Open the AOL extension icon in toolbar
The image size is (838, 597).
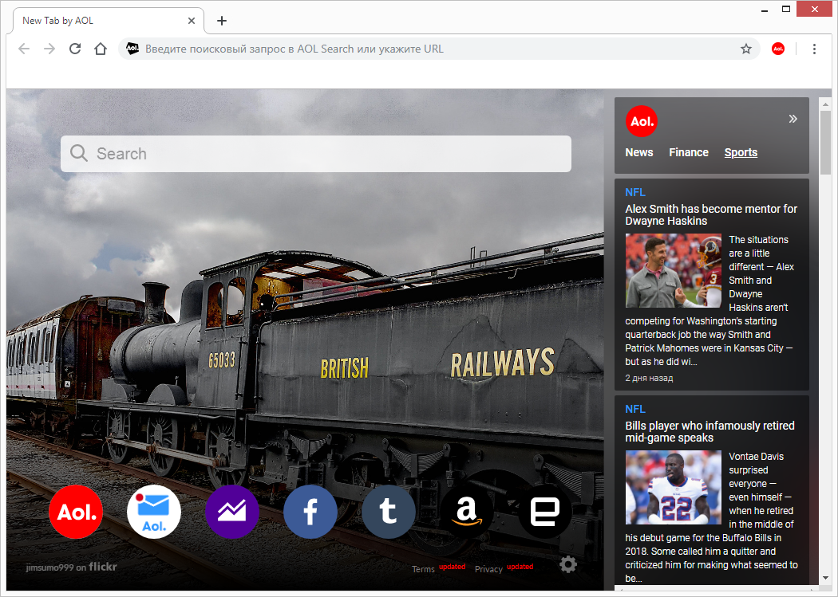click(778, 49)
